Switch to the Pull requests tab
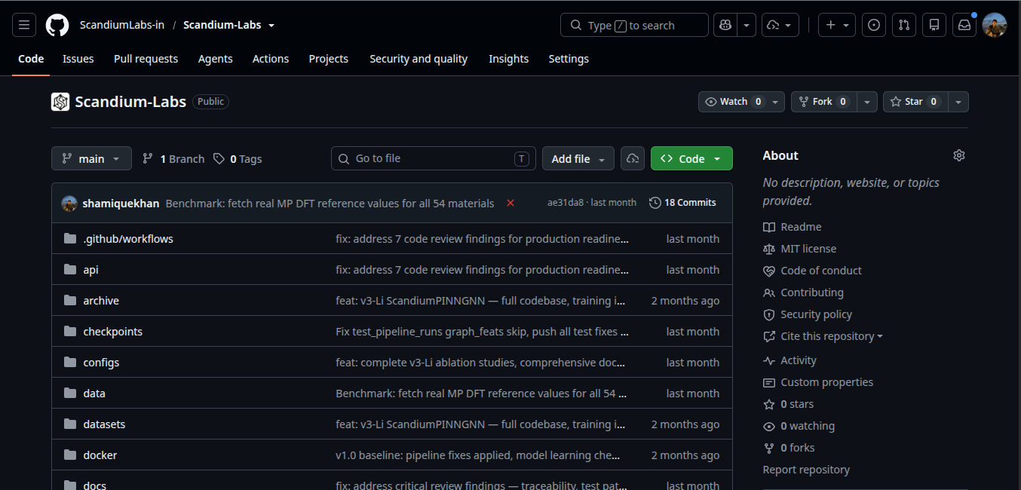Screen dimensions: 1021x490 (146, 59)
